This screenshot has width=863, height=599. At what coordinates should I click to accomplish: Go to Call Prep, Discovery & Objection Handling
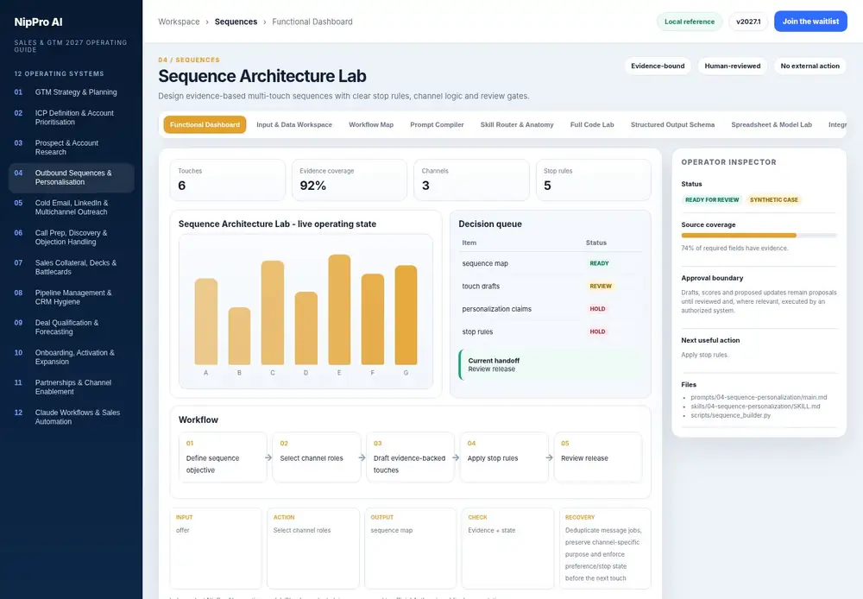[71, 237]
